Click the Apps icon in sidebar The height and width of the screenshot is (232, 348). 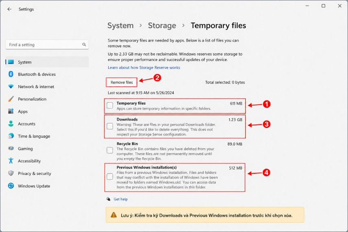[11, 111]
